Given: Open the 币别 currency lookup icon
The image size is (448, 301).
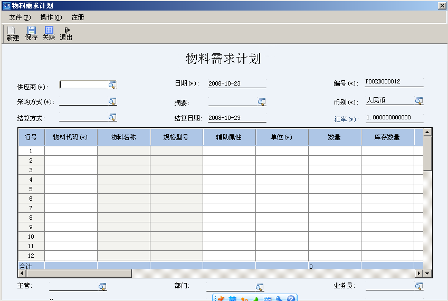Looking at the screenshot, I should (419, 101).
